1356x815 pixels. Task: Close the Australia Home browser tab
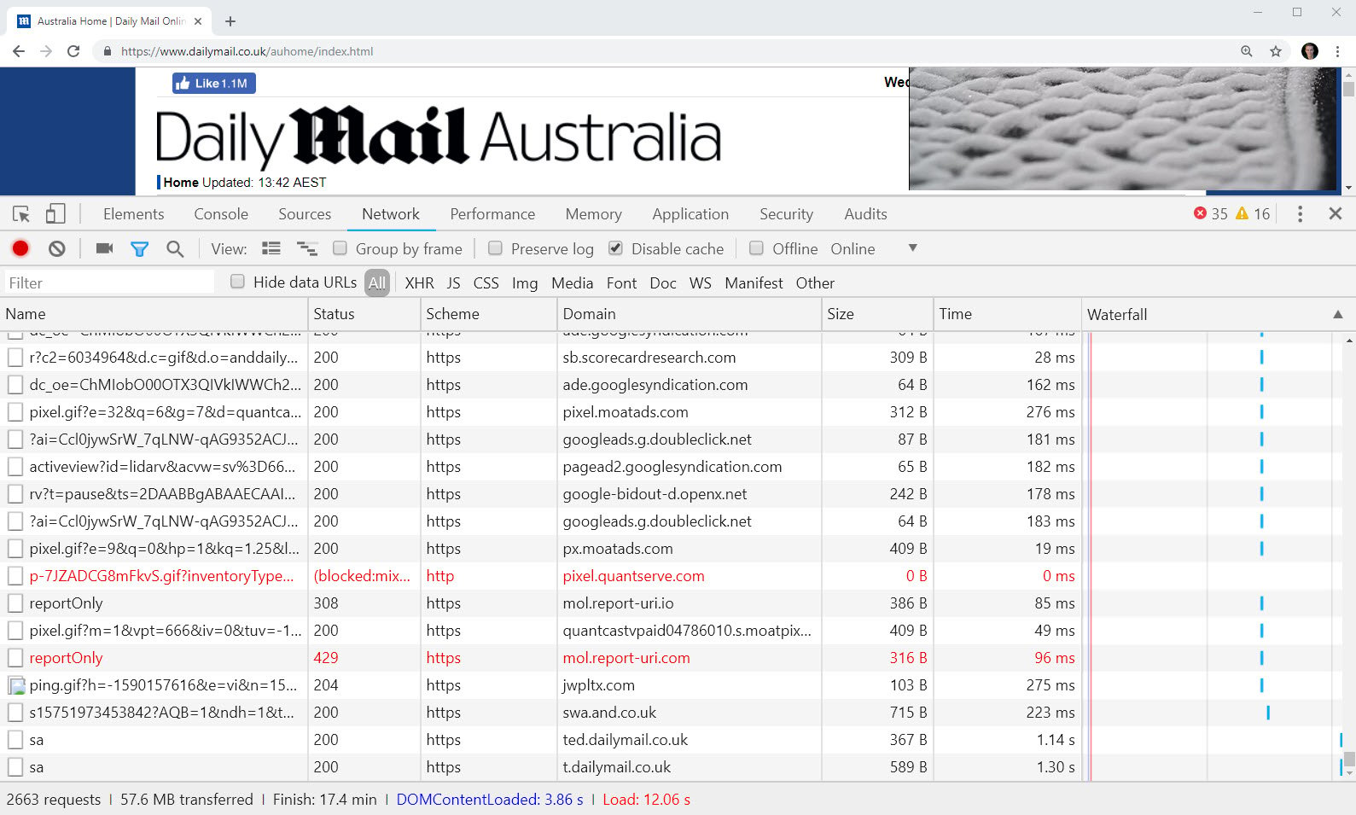[198, 21]
